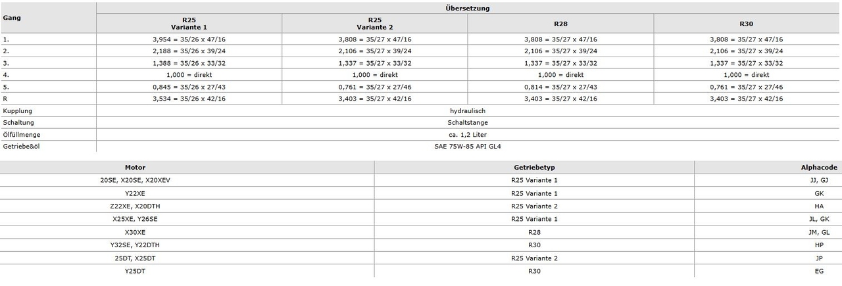Click the 0,814 fifth gear ratio cell
Viewport: 842px width, 286px height.
click(x=560, y=87)
